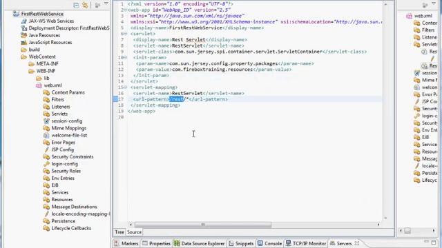
Task: Click EJB icon in Project Explorer tree
Action: click(46, 185)
